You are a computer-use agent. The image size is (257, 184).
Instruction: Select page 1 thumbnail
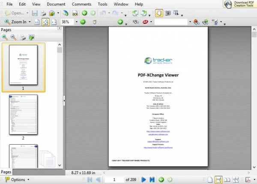23,65
